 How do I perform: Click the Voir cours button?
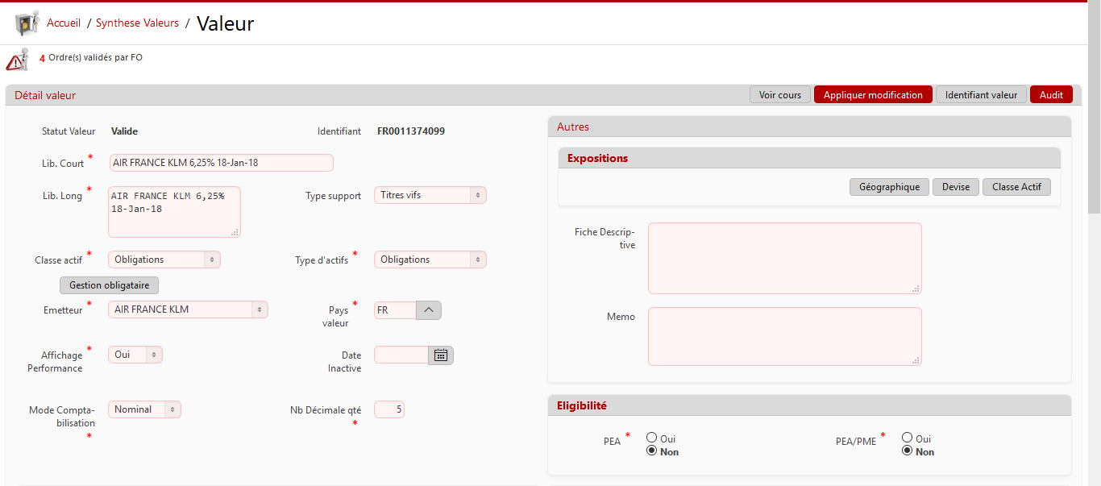coord(780,95)
